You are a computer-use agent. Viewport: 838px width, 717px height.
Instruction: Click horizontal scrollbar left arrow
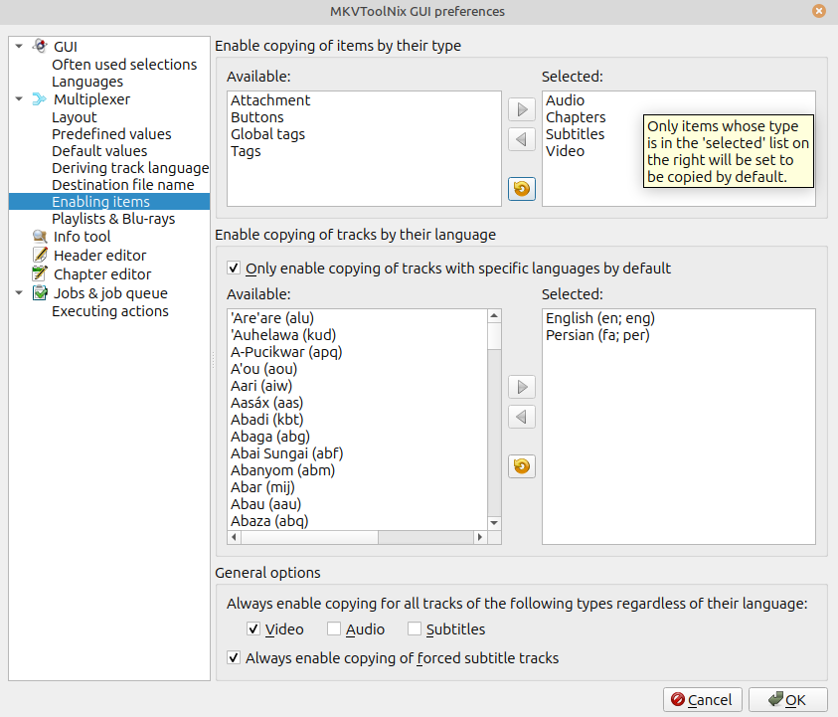tap(234, 537)
